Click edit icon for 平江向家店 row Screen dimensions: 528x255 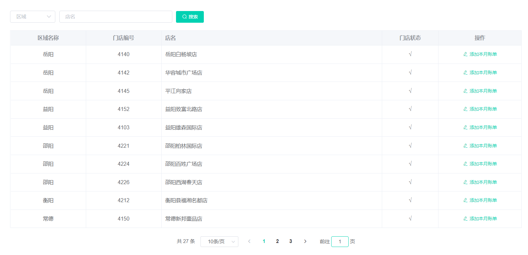465,91
